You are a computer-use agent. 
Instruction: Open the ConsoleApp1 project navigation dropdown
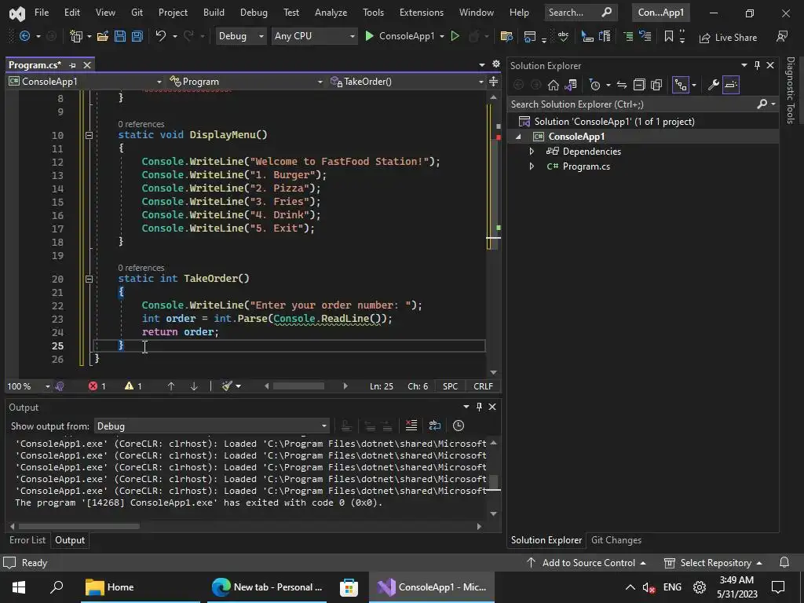tap(85, 82)
